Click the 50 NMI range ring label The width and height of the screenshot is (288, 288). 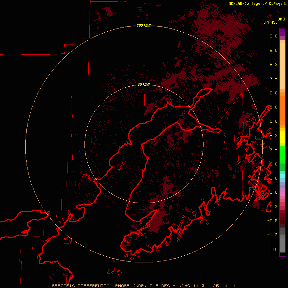tap(144, 84)
